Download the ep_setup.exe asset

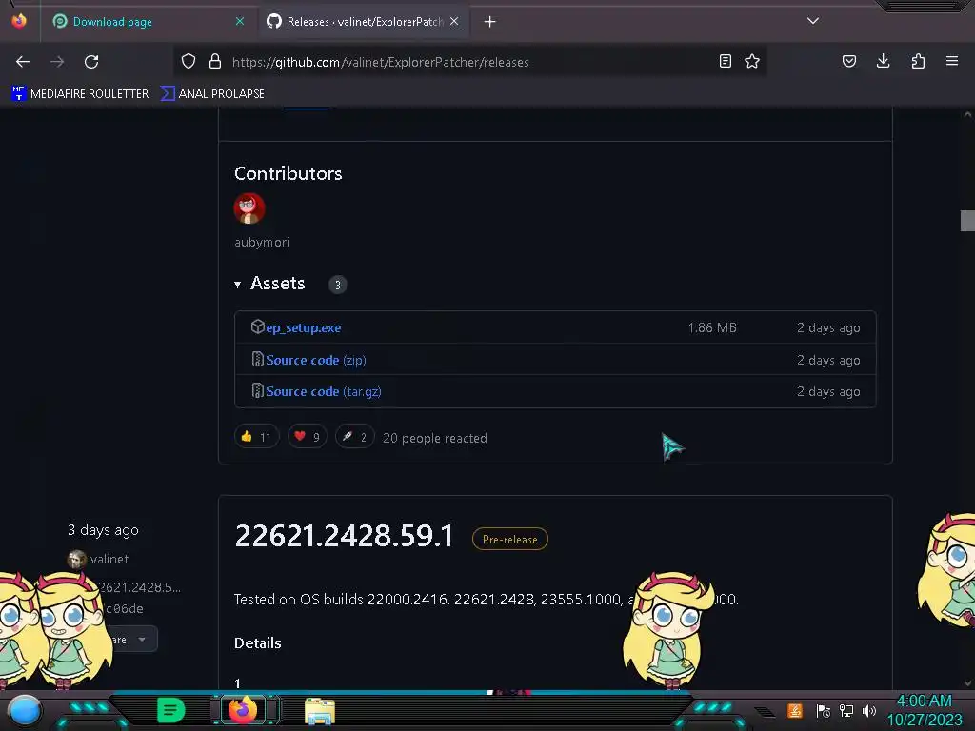(304, 327)
